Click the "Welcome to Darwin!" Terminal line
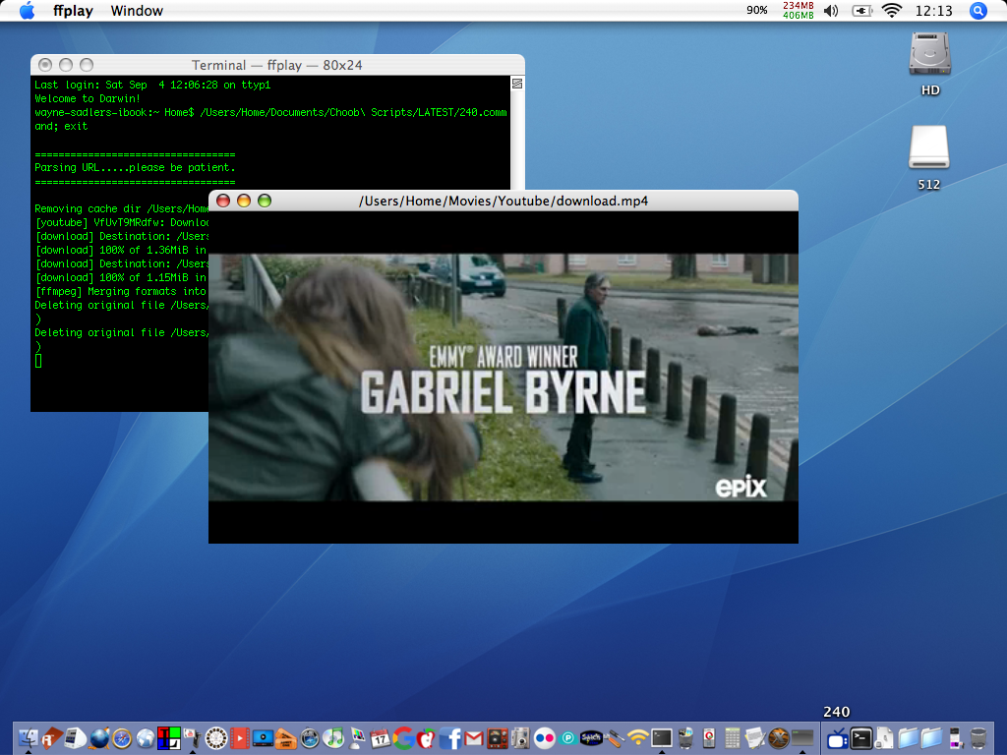 click(x=88, y=98)
